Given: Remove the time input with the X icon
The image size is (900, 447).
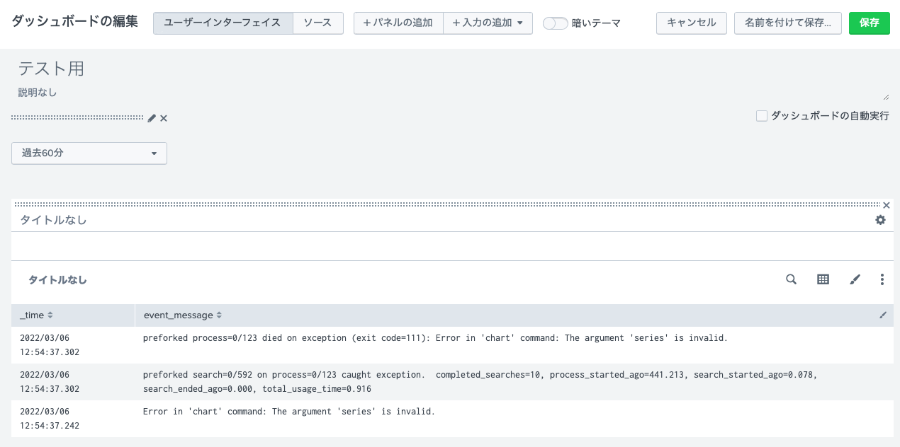Looking at the screenshot, I should point(163,118).
